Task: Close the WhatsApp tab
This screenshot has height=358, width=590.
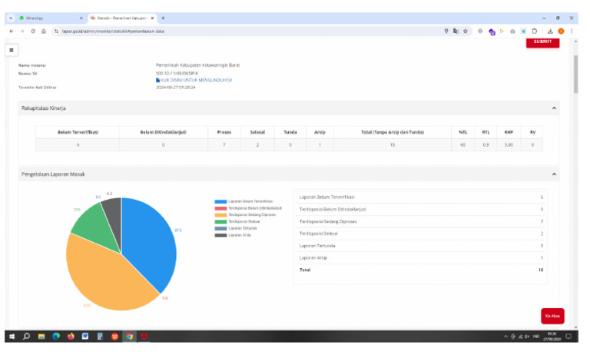Action: 81,18
